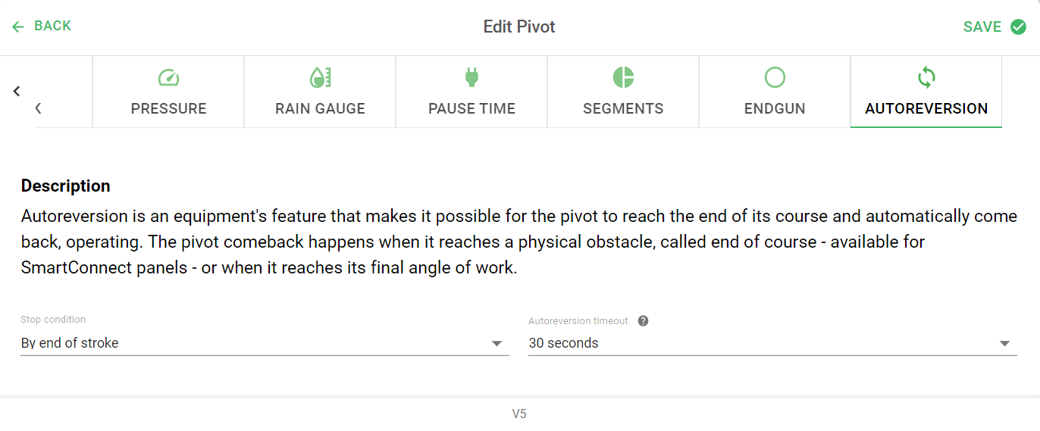Click the Segments pie chart icon

pos(623,77)
